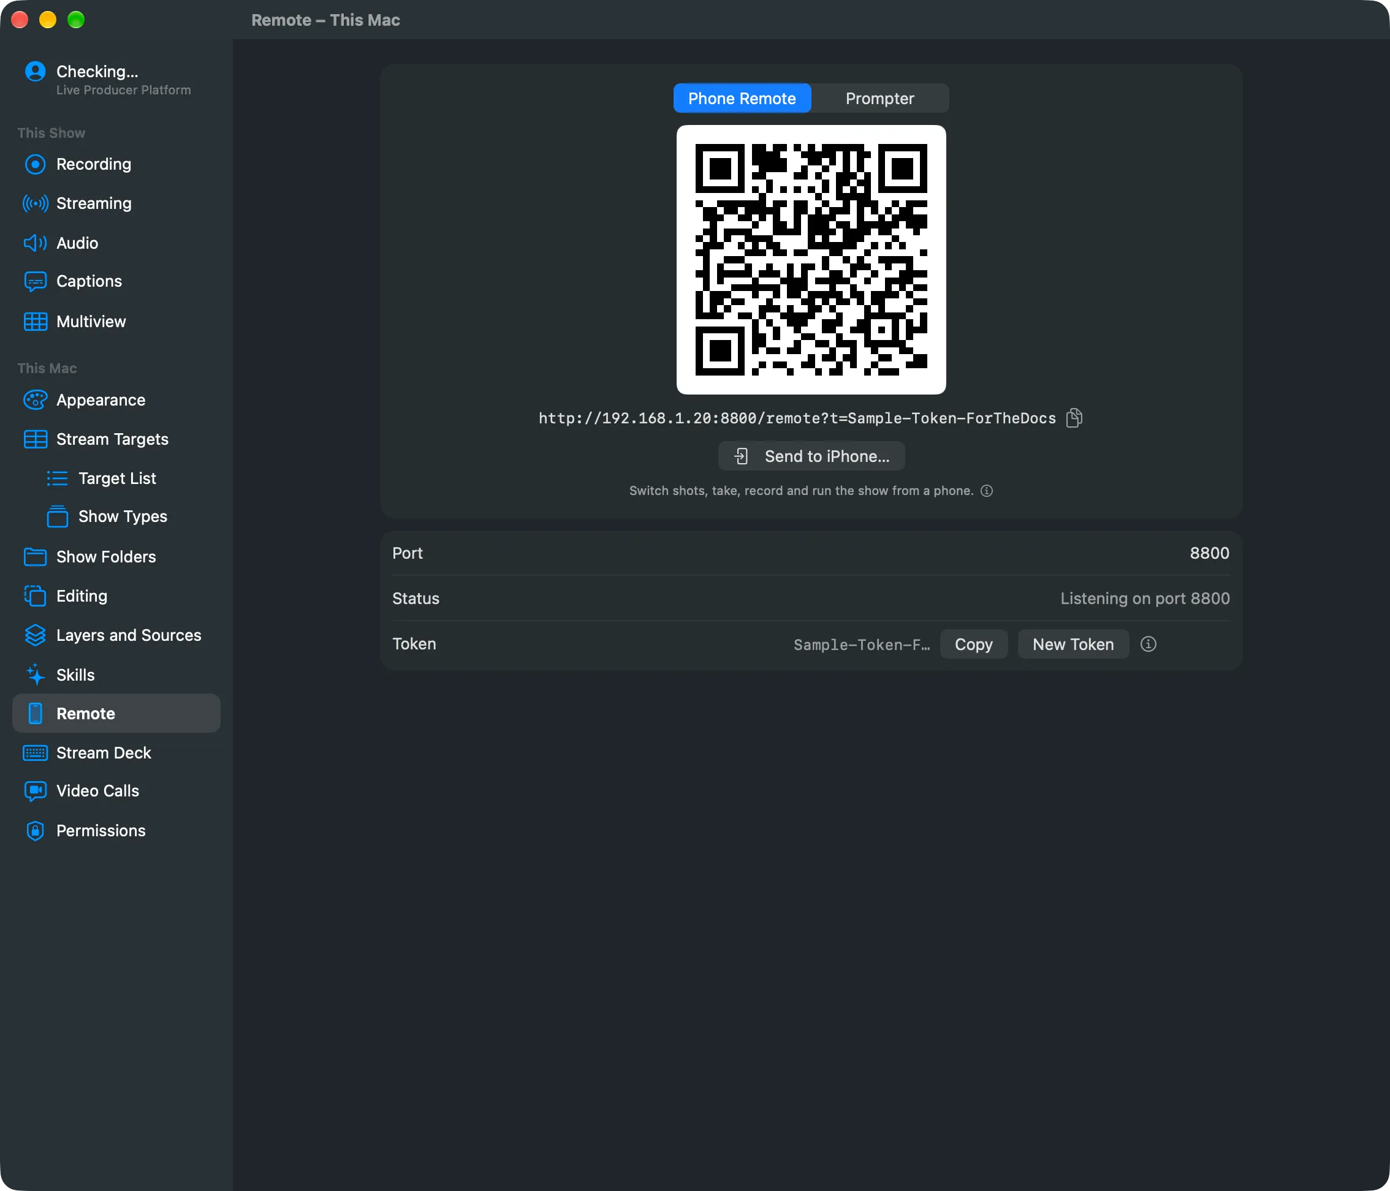1390x1191 pixels.
Task: Open Show Folders via its folder icon
Action: point(35,557)
